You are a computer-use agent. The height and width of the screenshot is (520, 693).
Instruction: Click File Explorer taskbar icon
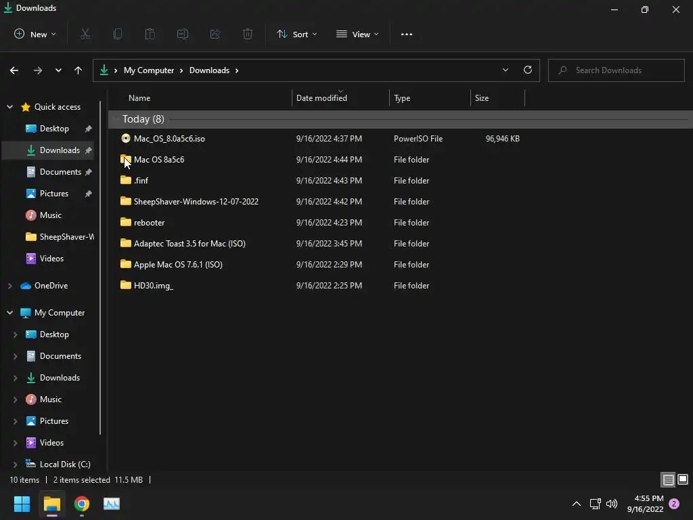(52, 504)
